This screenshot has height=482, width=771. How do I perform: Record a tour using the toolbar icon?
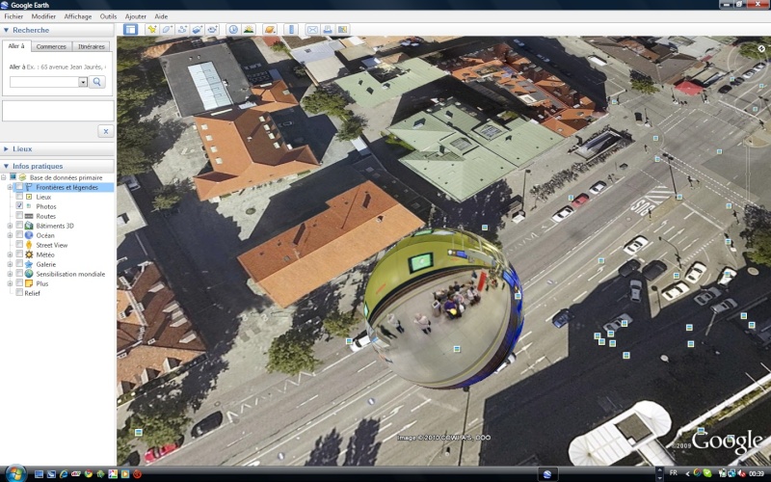coord(212,30)
